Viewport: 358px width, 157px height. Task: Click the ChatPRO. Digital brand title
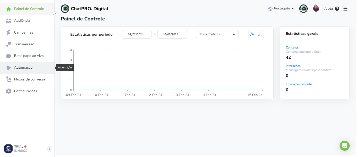point(90,9)
